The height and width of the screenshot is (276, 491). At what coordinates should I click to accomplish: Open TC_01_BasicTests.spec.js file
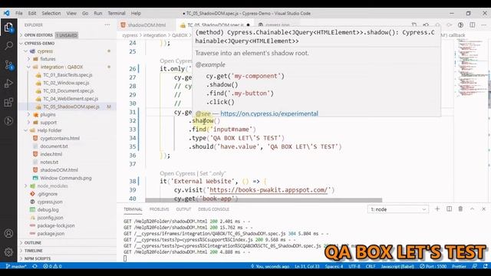point(68,75)
